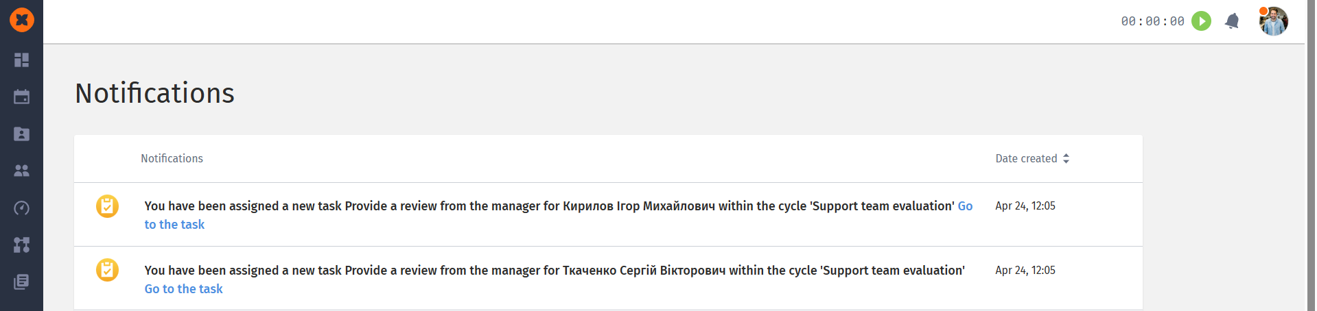Open the user profile avatar menu

point(1273,21)
